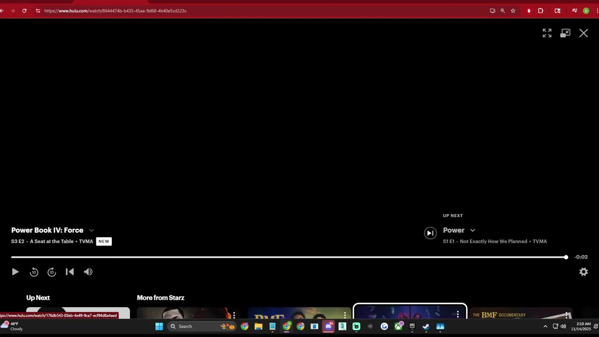
Task: Mute the player volume
Action: tap(88, 272)
